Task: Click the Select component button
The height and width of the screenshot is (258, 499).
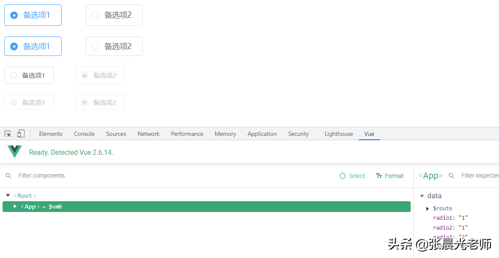Action: tap(352, 176)
